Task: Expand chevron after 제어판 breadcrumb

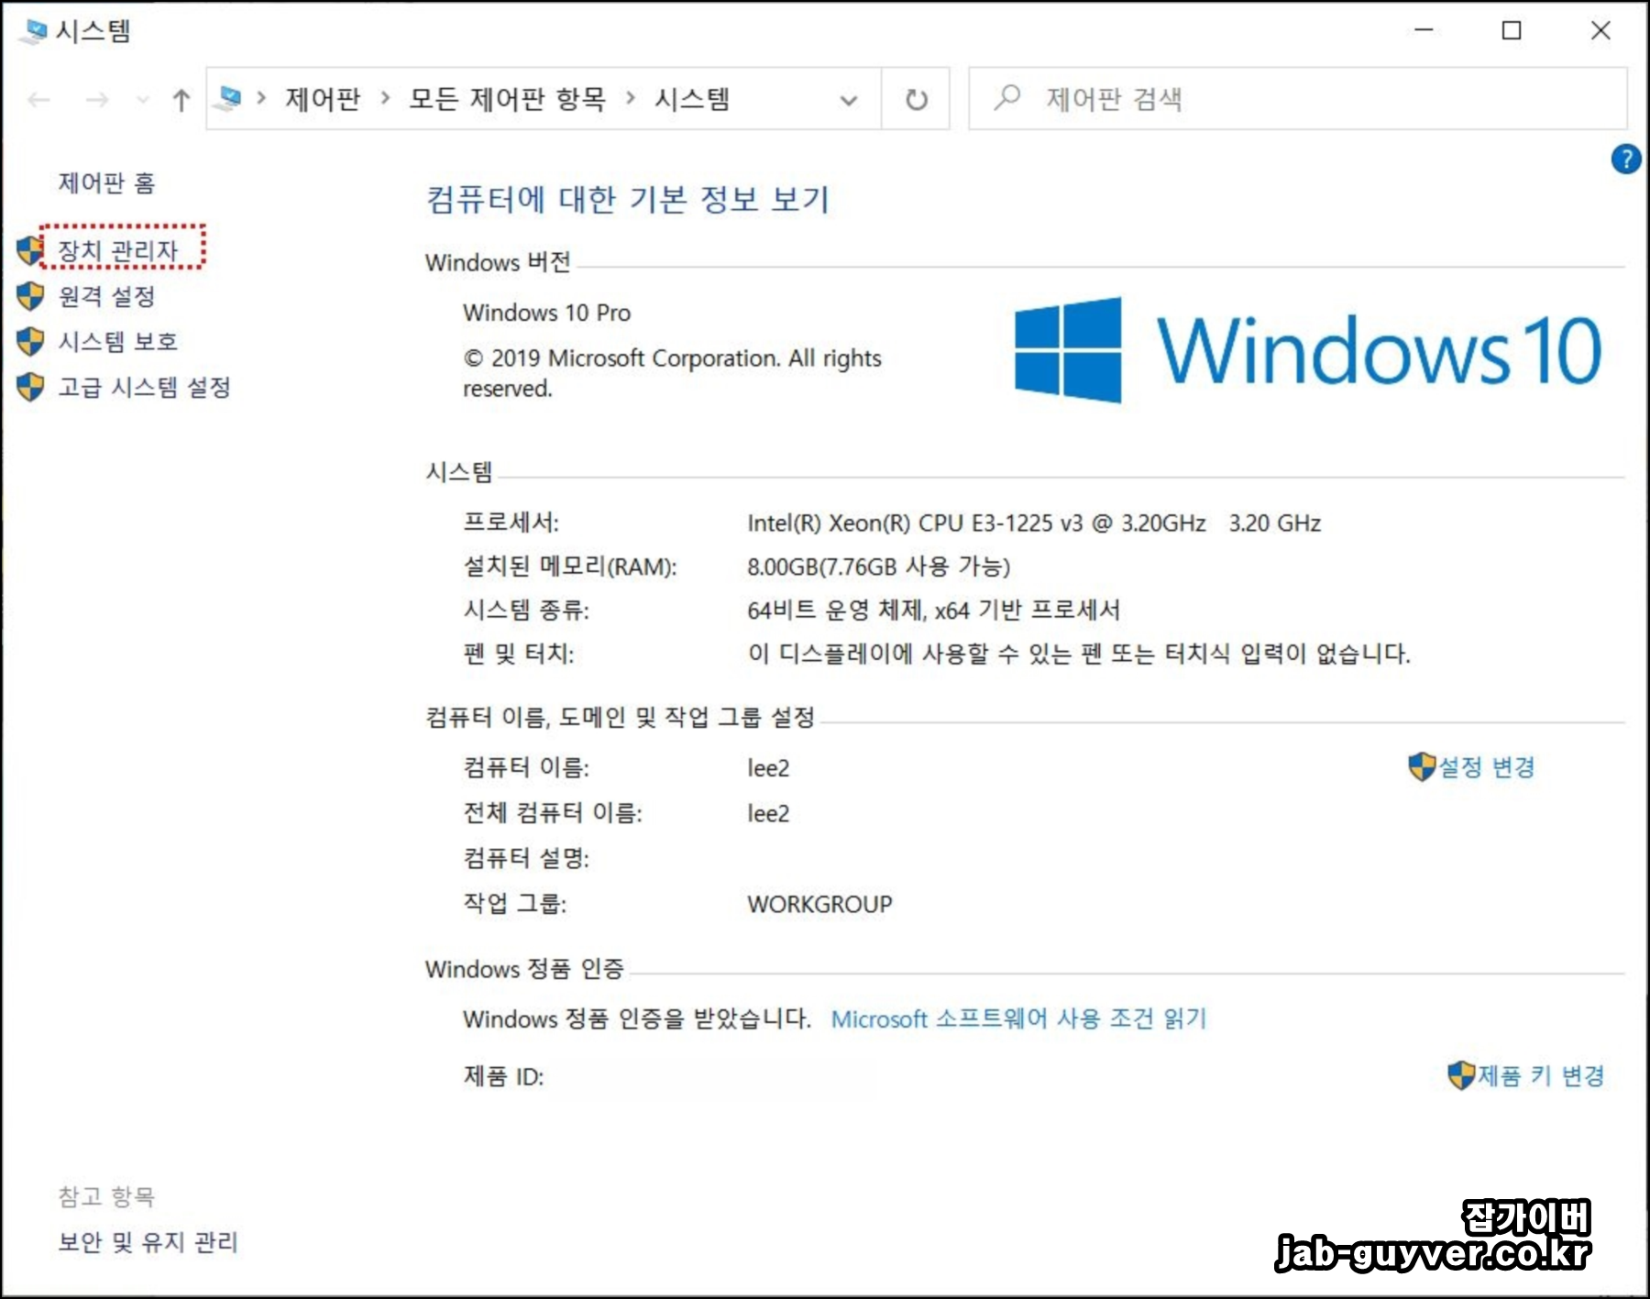Action: (385, 98)
